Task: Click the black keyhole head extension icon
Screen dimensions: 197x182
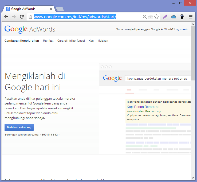Action: point(182,17)
